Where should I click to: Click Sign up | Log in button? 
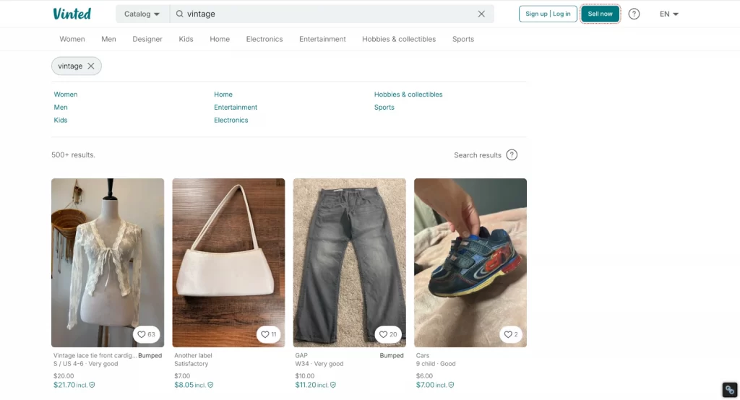click(548, 14)
